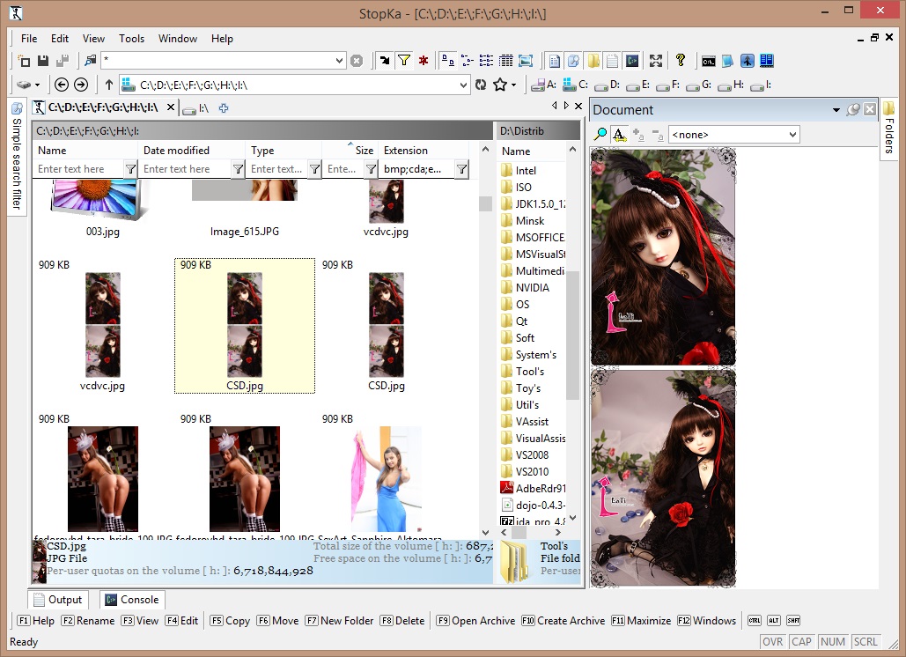Image resolution: width=906 pixels, height=657 pixels.
Task: Click the red asterisk toolbar icon
Action: click(424, 60)
